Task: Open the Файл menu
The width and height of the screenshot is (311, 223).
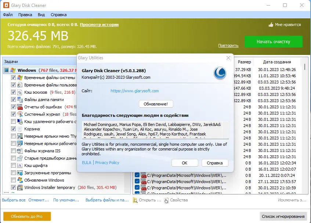Action: tap(8, 15)
